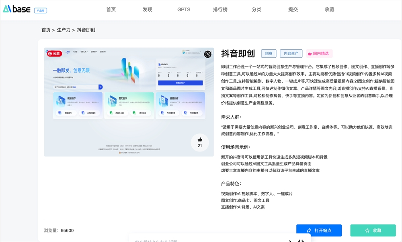Click the 打开站点 button
Screen dimensions: 402x242
[319, 230]
